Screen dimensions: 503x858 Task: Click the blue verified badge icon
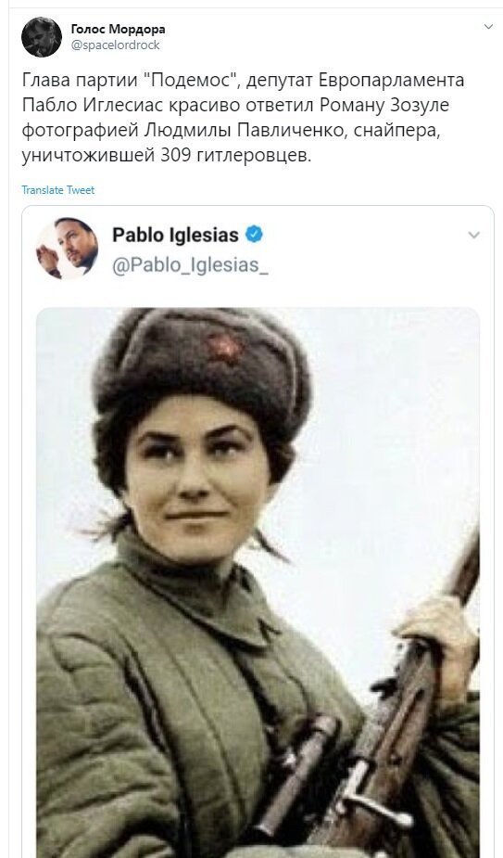[x=254, y=234]
